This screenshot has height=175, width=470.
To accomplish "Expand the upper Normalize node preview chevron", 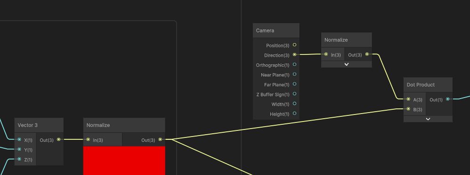I will pos(347,64).
